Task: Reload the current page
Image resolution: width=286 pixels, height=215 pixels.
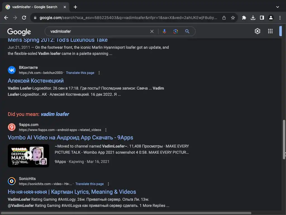Action: [x=24, y=18]
